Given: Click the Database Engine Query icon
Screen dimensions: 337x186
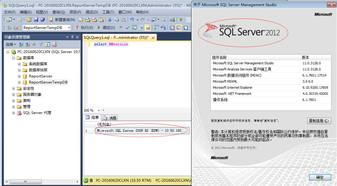Looking at the screenshot, I should pyautogui.click(x=81, y=20).
